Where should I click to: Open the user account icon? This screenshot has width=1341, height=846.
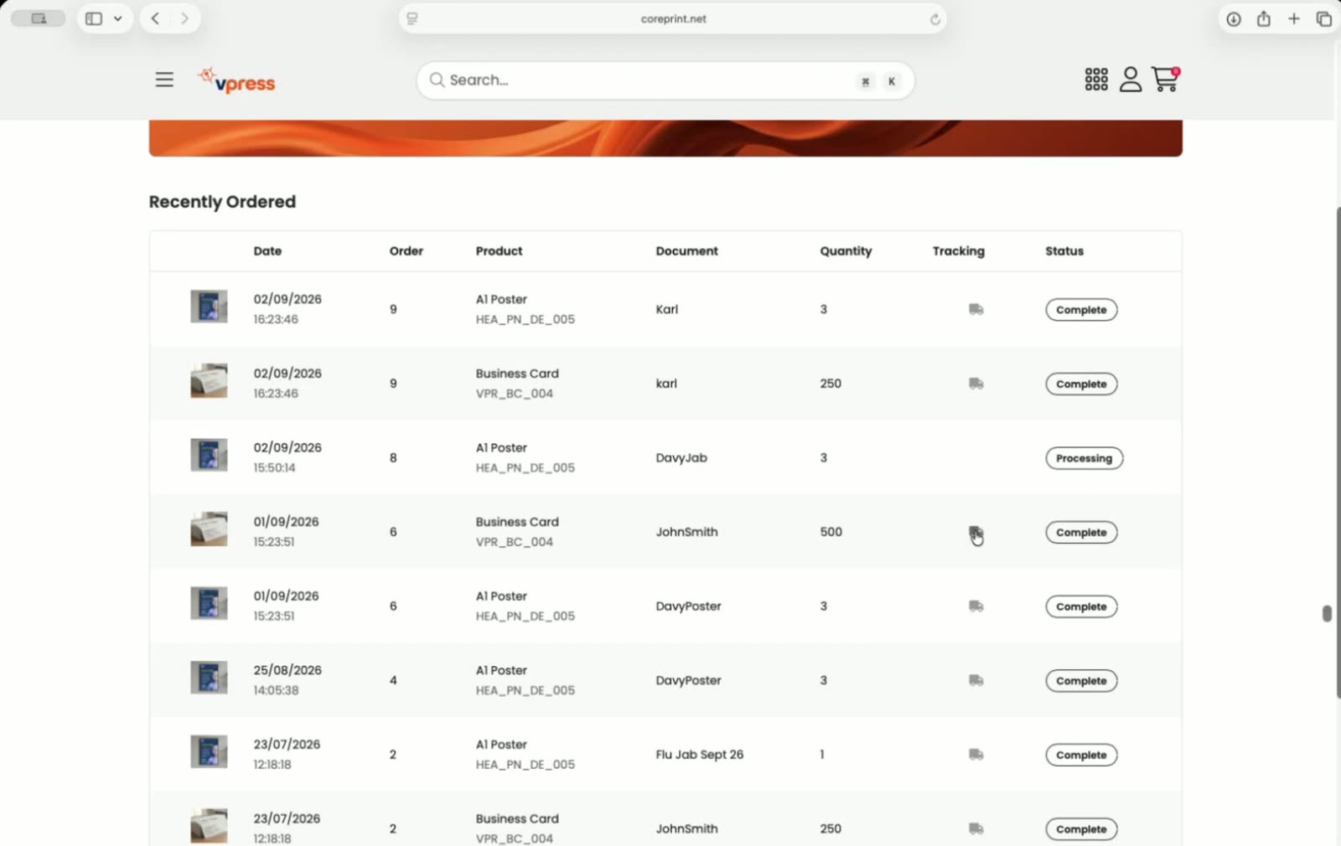1131,80
